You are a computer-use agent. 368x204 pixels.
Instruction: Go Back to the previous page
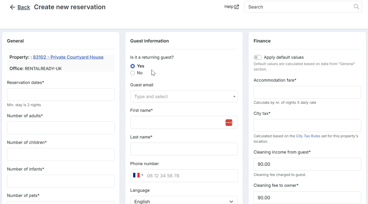pyautogui.click(x=24, y=7)
